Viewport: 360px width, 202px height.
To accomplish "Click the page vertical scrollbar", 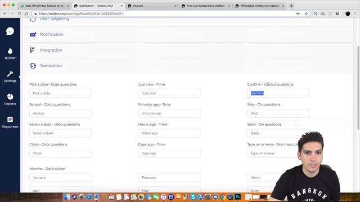I will click(358, 88).
